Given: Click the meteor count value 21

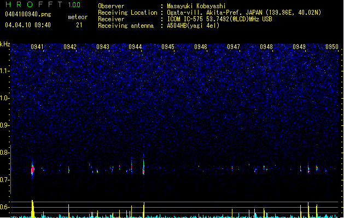Looking at the screenshot, I should [79, 25].
